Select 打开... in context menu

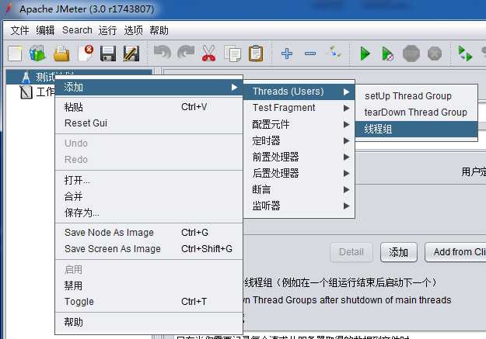click(x=149, y=180)
